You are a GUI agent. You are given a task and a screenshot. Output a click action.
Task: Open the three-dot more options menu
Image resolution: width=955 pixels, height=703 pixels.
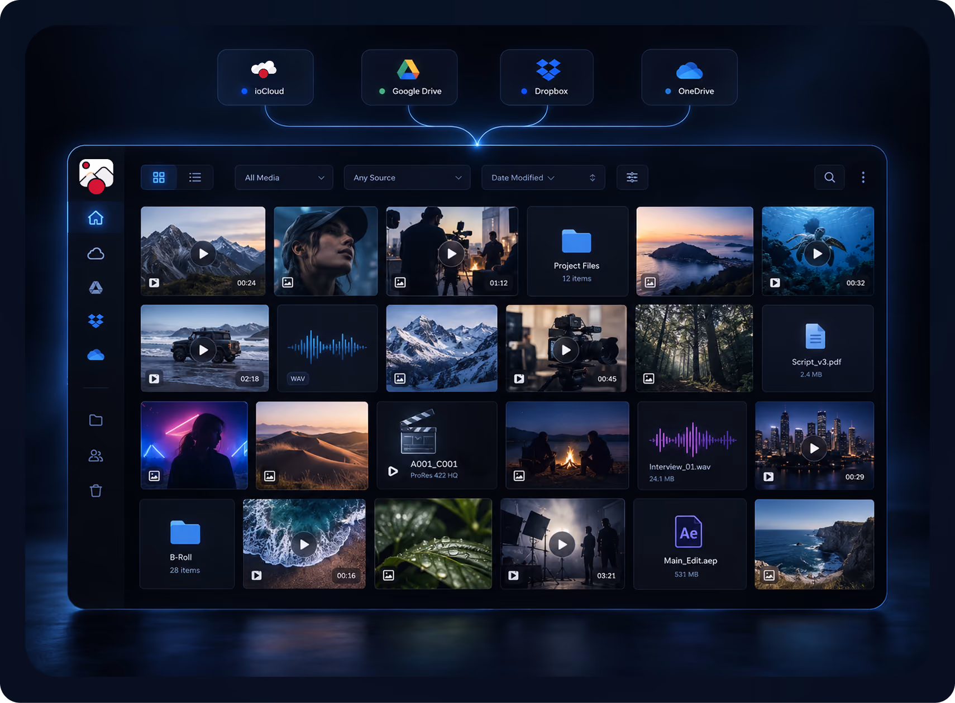pos(863,178)
